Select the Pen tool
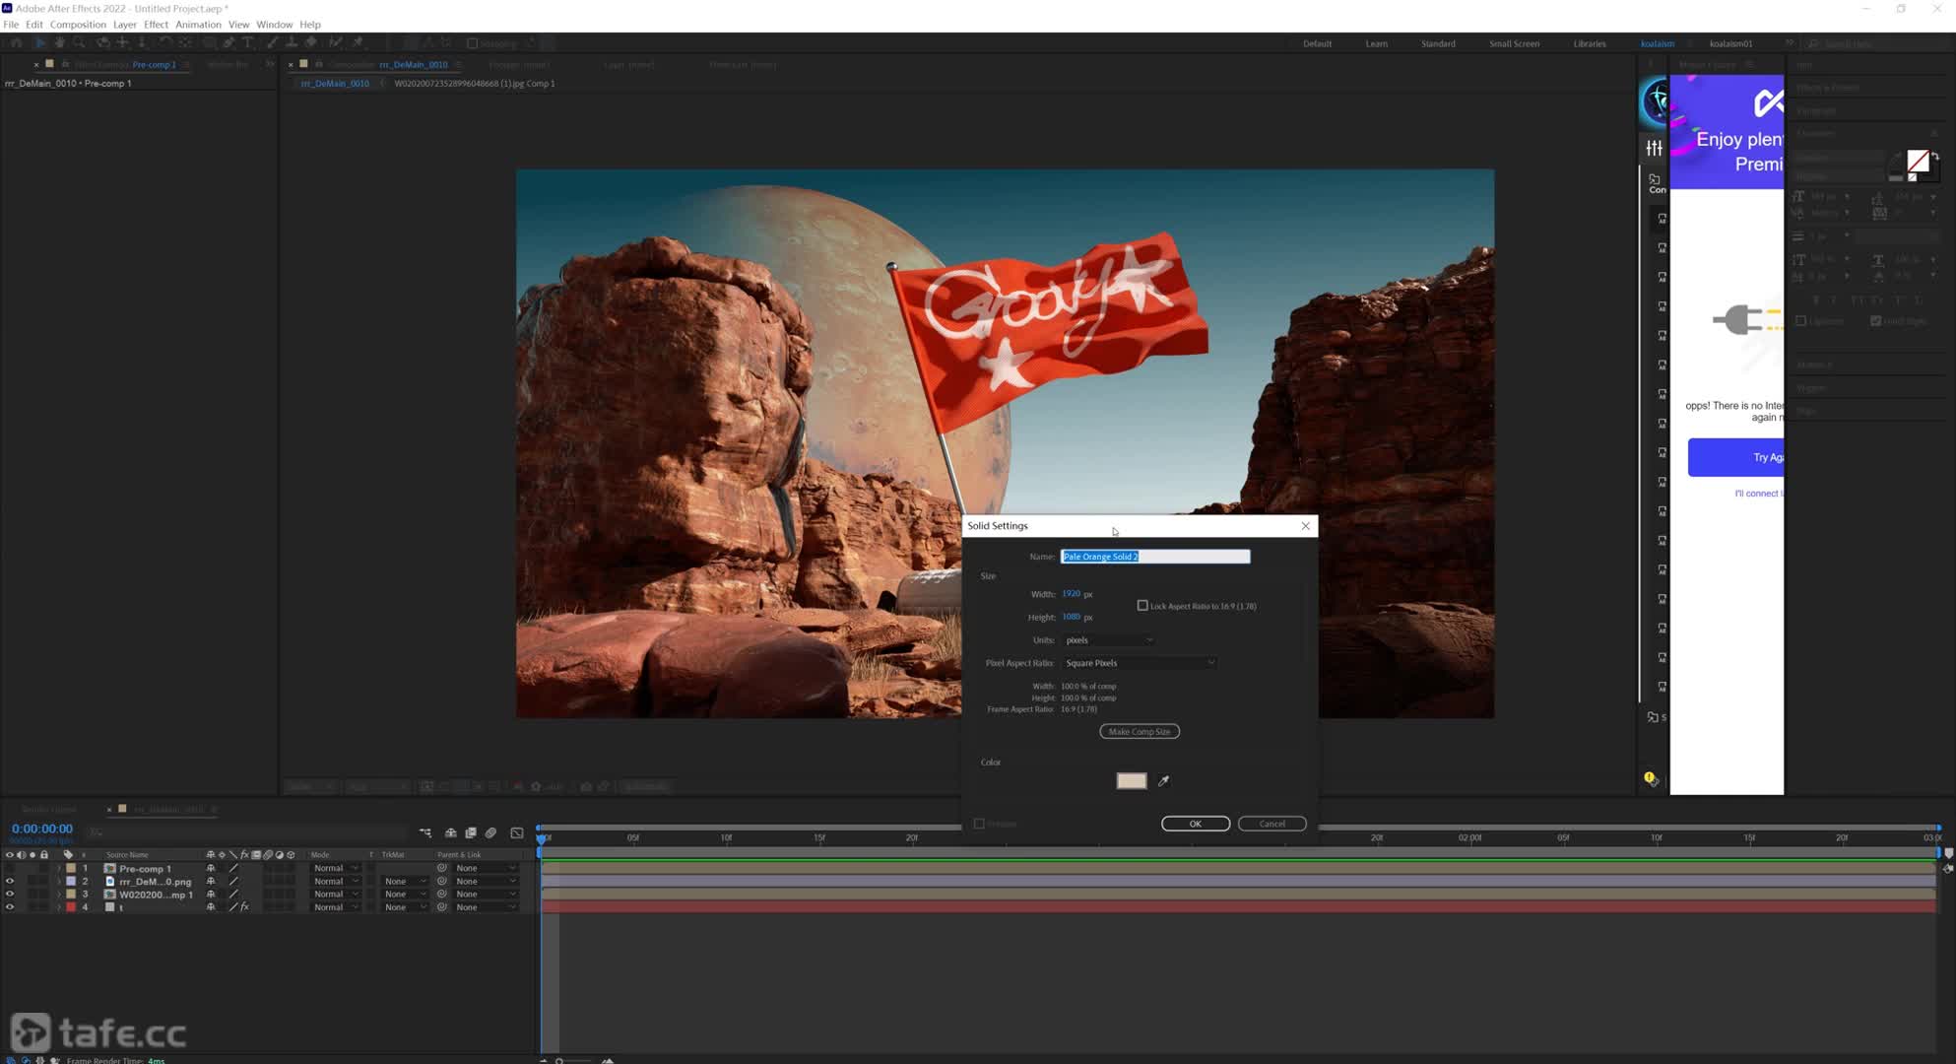 228,43
